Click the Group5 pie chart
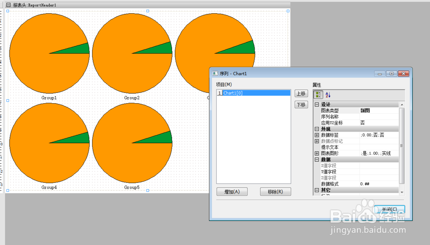Screen dimensions: 430x245 point(132,143)
